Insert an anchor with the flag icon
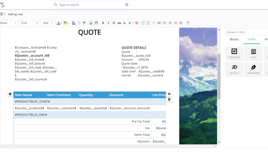The width and height of the screenshot is (268, 153). tap(84, 23)
